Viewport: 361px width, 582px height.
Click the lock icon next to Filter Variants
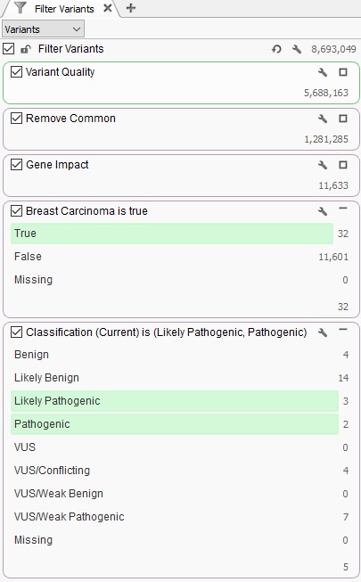25,49
